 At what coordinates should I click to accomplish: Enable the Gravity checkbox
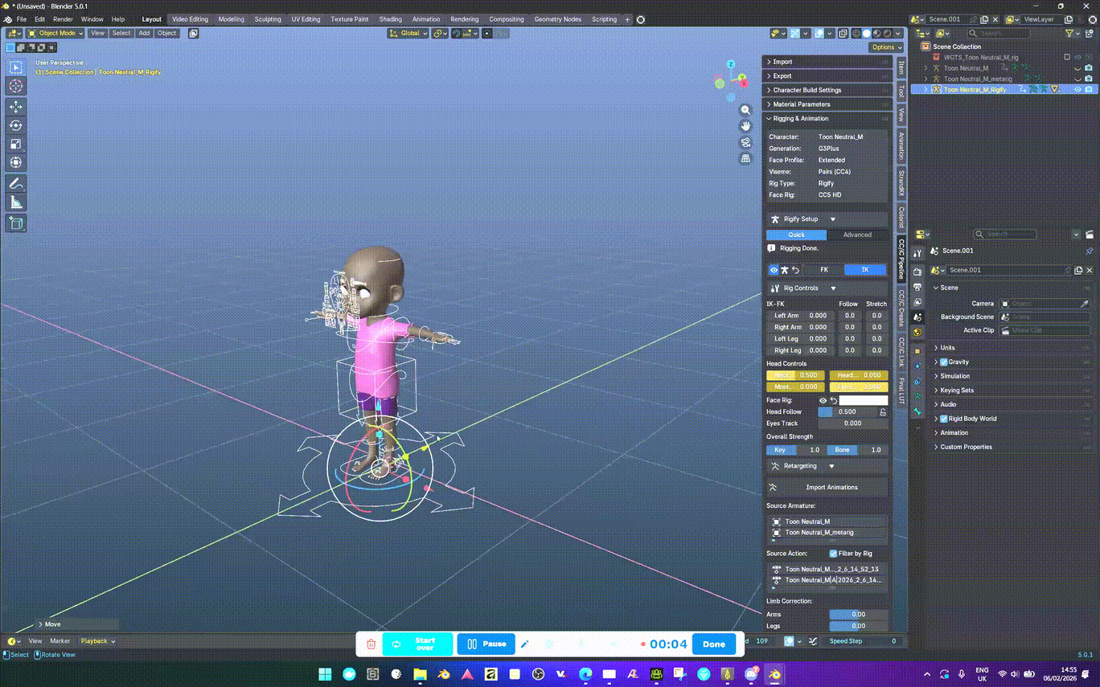tap(944, 362)
